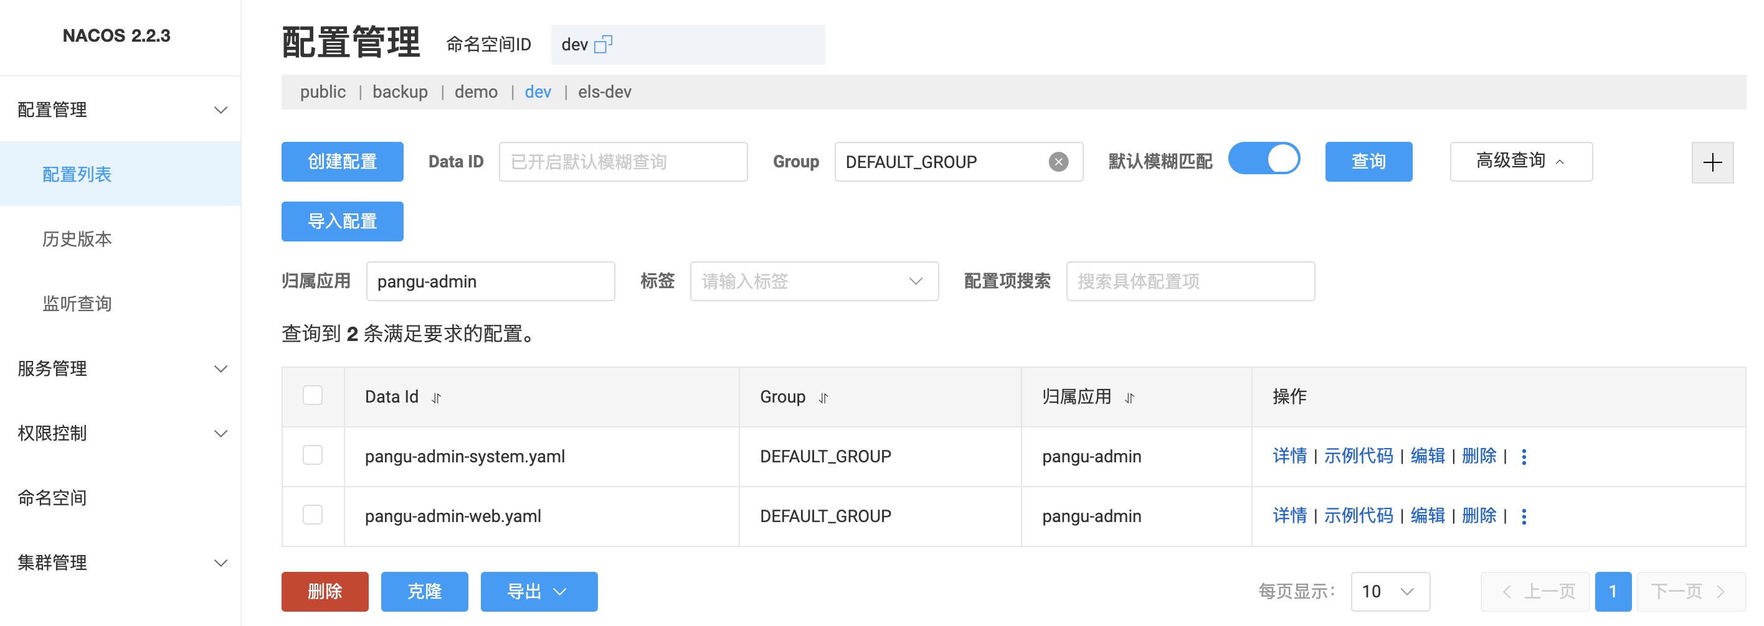
Task: Sort by Group column
Action: pos(823,398)
